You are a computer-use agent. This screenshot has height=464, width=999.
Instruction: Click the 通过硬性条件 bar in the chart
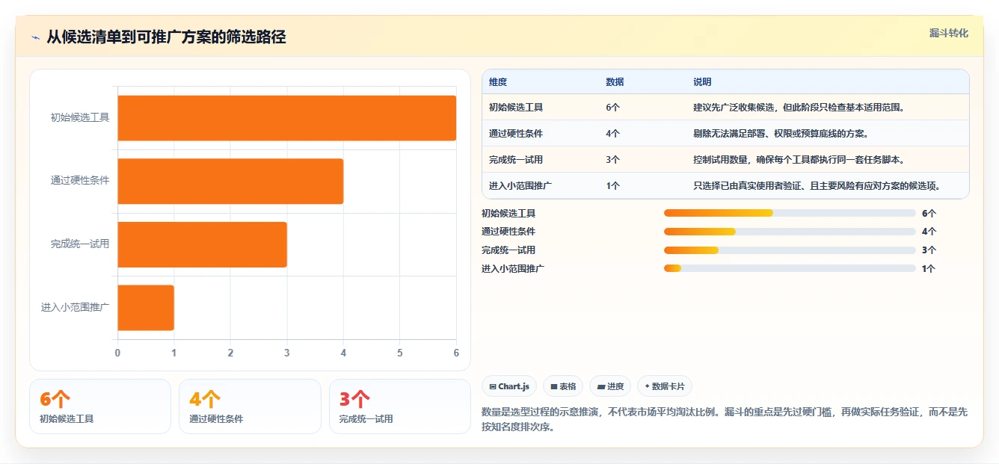tap(230, 181)
